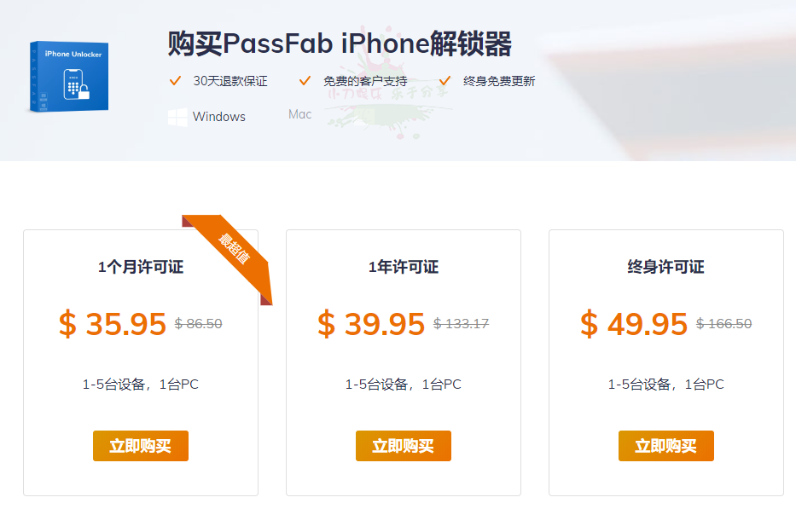Click the crossed-out $ 133.17 price
796x509 pixels.
(x=461, y=324)
